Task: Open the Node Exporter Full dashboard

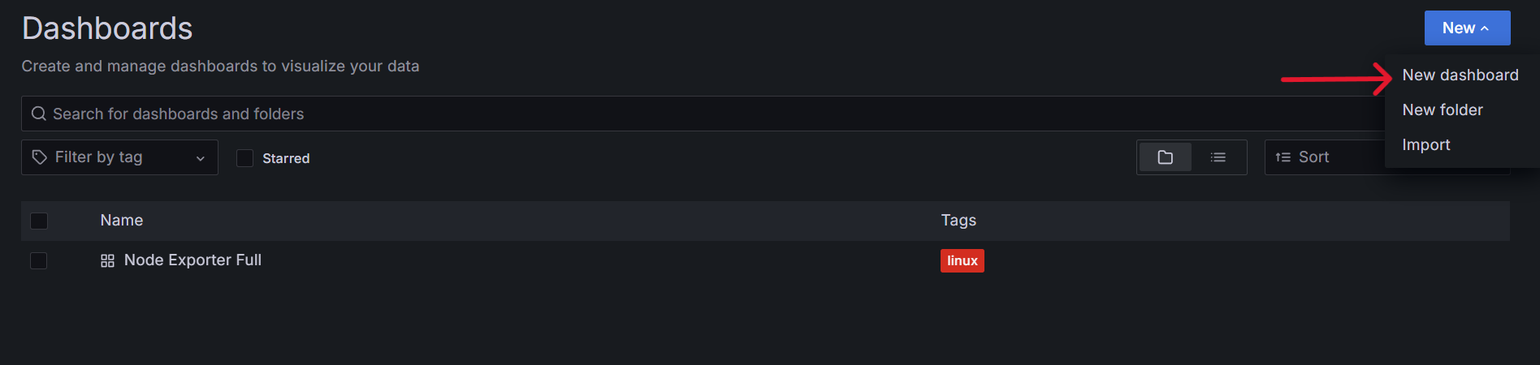Action: [x=192, y=260]
